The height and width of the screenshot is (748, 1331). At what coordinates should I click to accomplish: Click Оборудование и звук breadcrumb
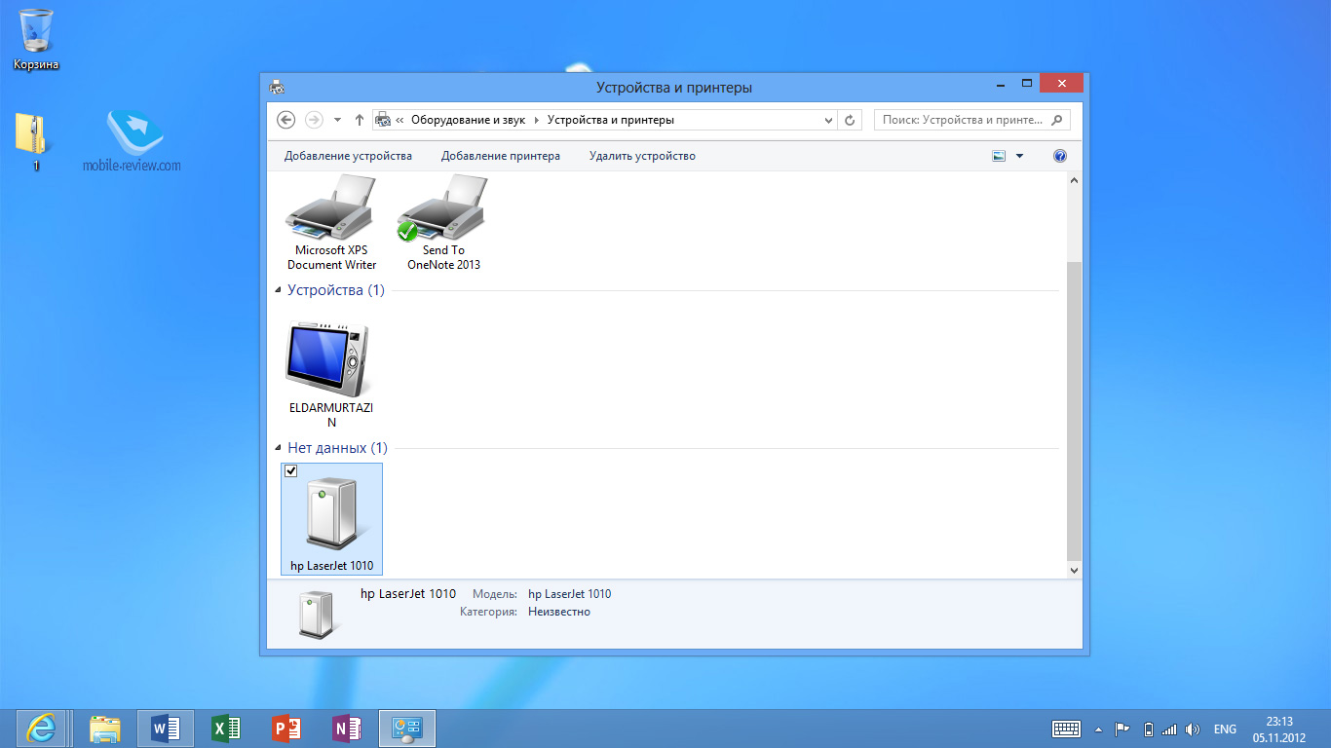click(468, 121)
